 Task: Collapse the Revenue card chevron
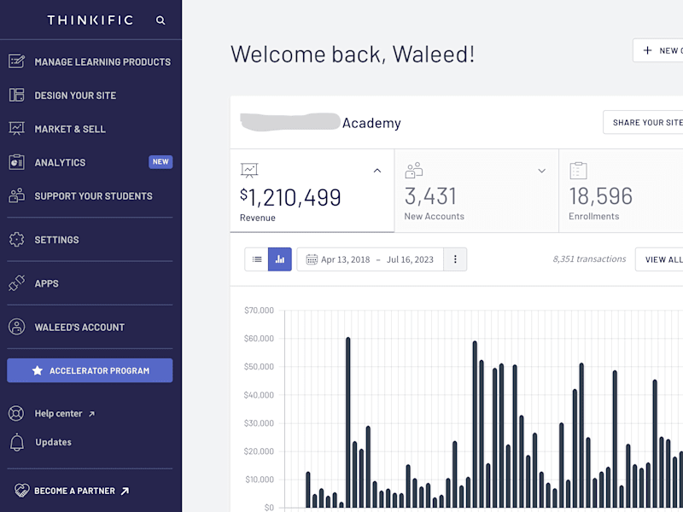[x=377, y=171]
